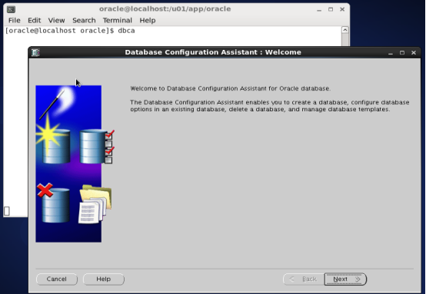
Task: Open the terminal Help menu
Action: click(148, 20)
